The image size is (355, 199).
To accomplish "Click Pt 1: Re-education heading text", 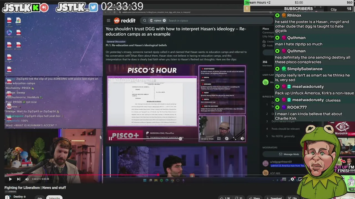I will coord(136,45).
